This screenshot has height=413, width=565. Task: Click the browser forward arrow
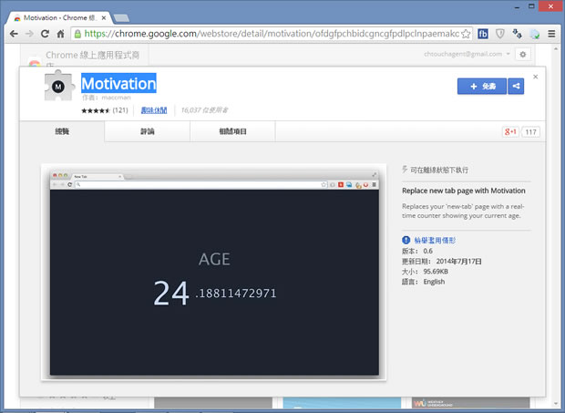pyautogui.click(x=29, y=34)
